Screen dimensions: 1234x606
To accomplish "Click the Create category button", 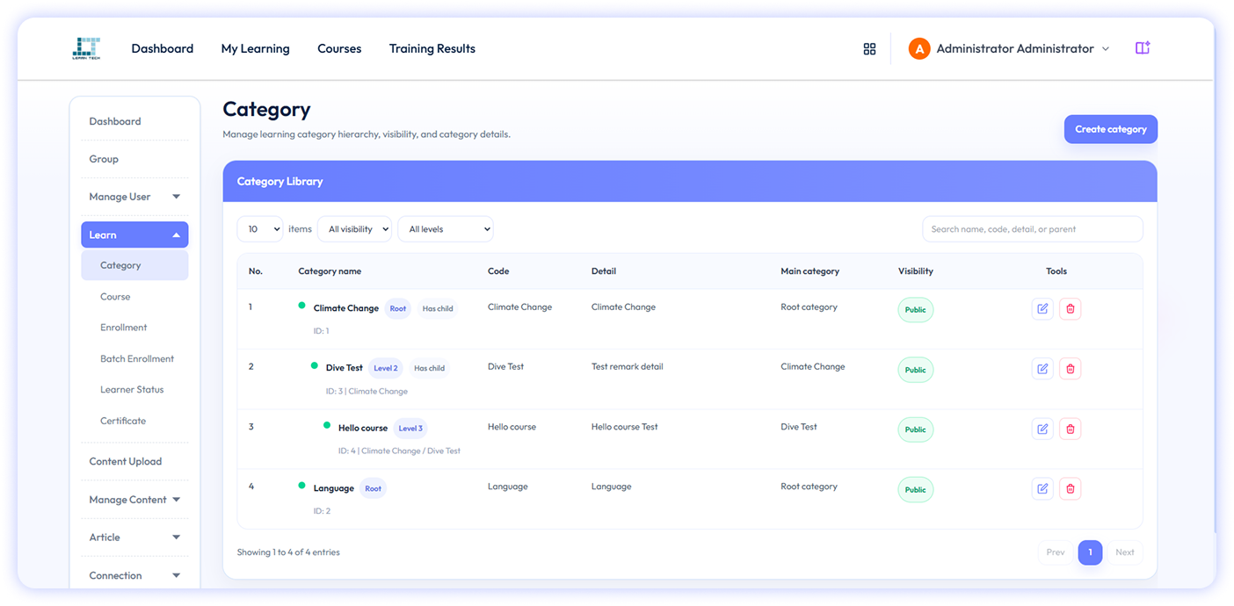I will point(1111,129).
